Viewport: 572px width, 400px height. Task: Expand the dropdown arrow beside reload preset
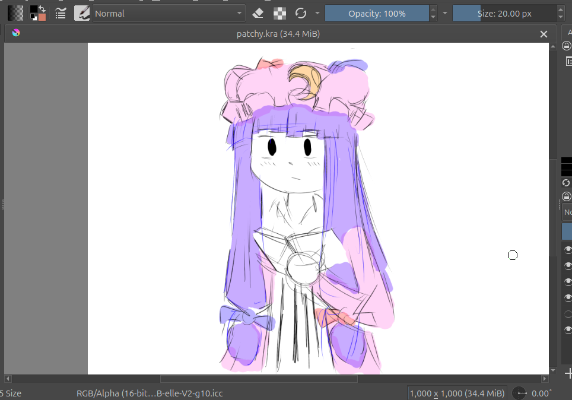[317, 13]
